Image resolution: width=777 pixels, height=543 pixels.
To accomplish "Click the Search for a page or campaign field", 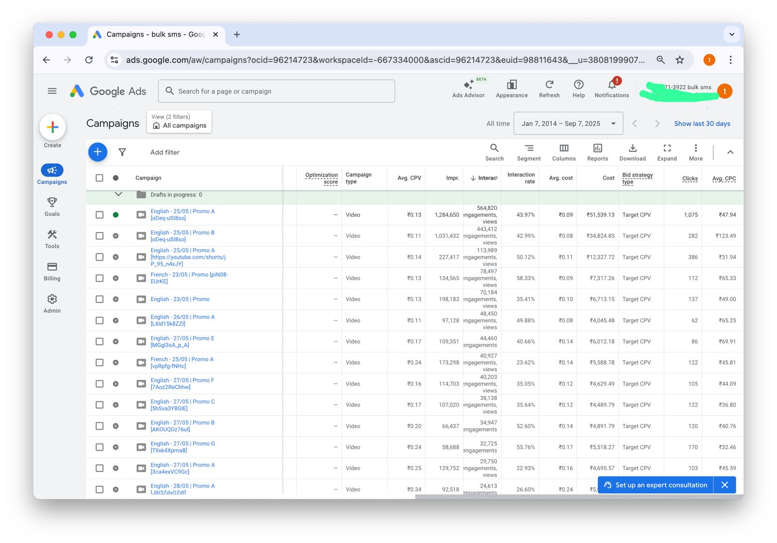I will (x=276, y=91).
